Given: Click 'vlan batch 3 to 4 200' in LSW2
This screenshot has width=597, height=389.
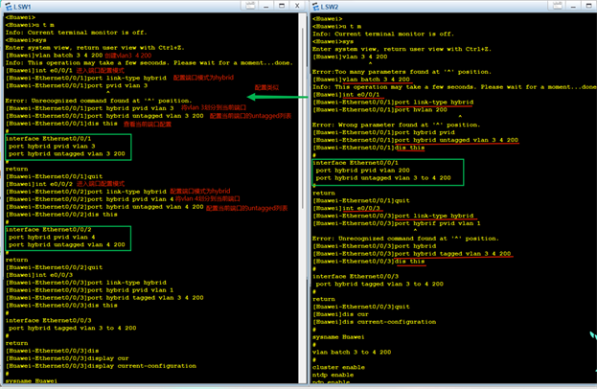Looking at the screenshot, I should (x=354, y=352).
